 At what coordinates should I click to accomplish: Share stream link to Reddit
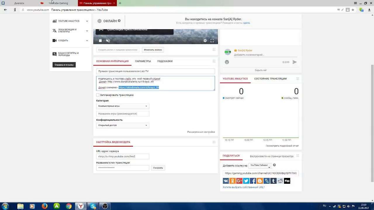(280, 181)
